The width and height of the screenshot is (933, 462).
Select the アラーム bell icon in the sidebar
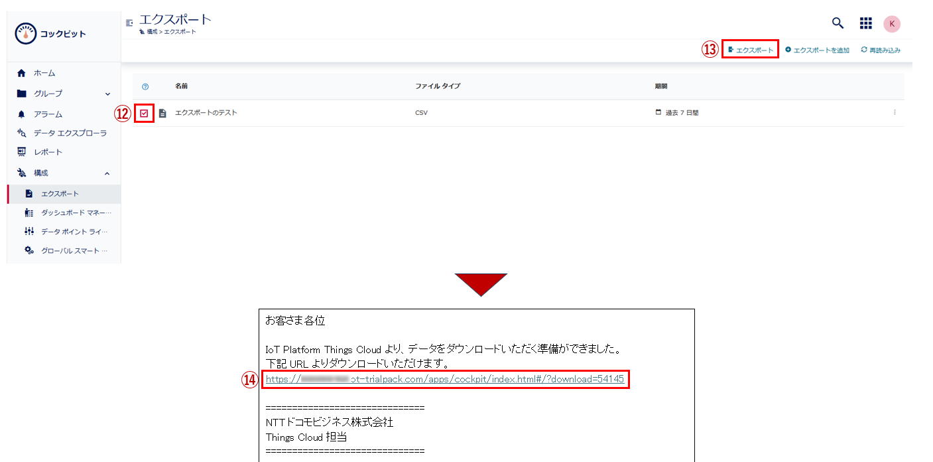click(x=22, y=114)
